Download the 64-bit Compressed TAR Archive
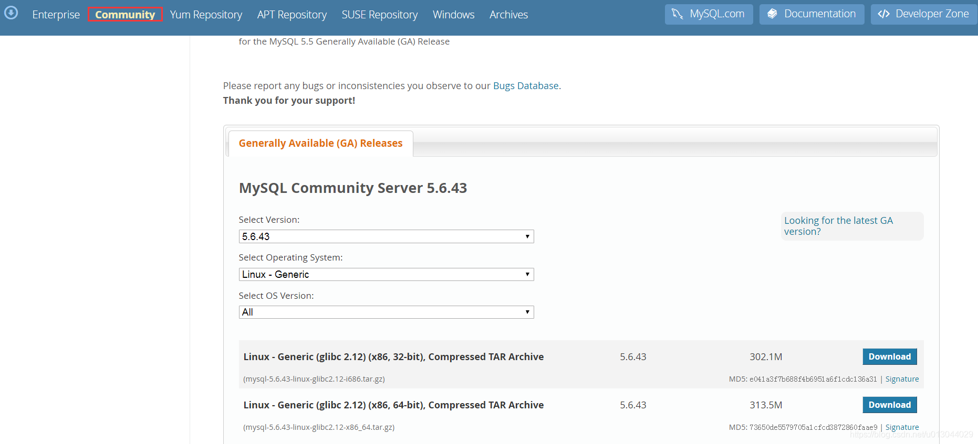This screenshot has height=444, width=978. (890, 405)
